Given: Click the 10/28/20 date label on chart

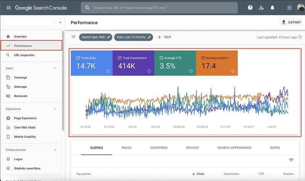Looking at the screenshot, I should pos(179,127).
